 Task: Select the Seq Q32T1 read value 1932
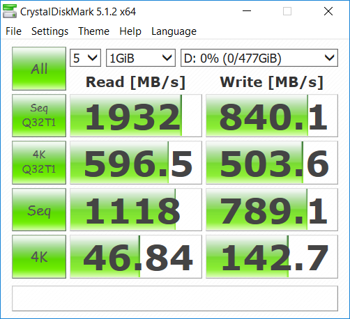[136, 116]
